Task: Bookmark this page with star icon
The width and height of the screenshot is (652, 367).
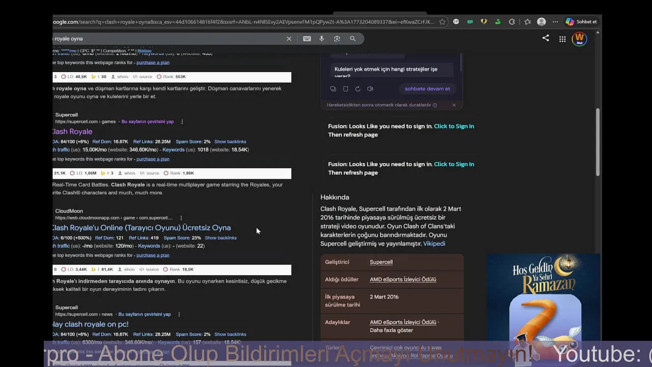Action: 442,22
